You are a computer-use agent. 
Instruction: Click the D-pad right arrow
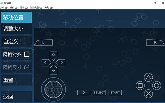coord(60,63)
